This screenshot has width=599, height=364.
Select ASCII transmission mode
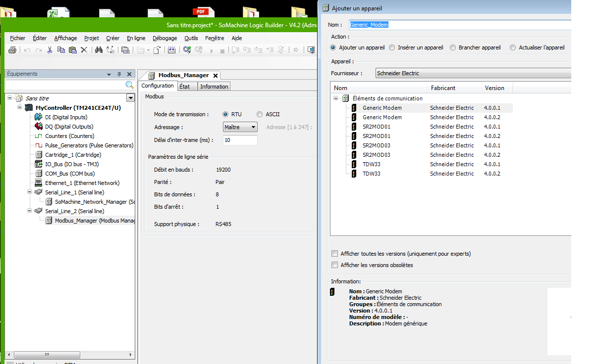(260, 114)
